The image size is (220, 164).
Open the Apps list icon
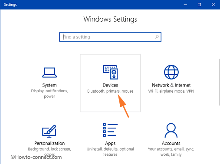pos(110,130)
